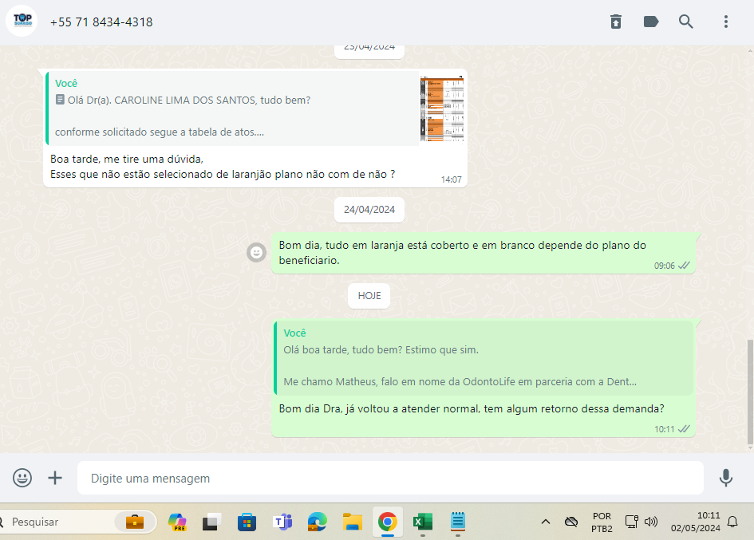The image size is (754, 540).
Task: Open the emoji picker in the message bar
Action: point(22,478)
